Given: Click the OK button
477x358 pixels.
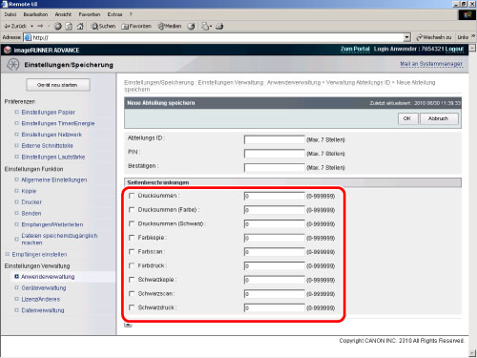Looking at the screenshot, I should pos(407,118).
